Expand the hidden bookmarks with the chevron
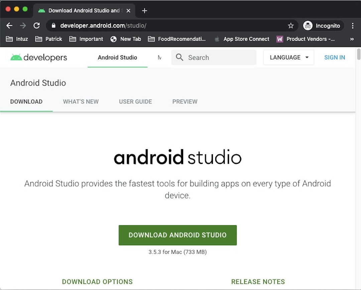361x290 pixels. [x=352, y=39]
